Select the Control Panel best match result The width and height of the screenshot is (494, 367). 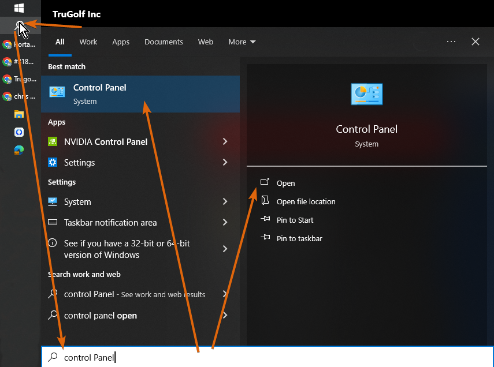pos(140,94)
